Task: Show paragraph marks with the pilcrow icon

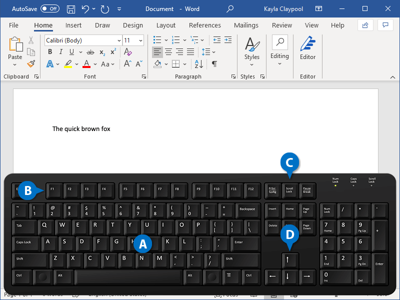Action: [x=214, y=64]
